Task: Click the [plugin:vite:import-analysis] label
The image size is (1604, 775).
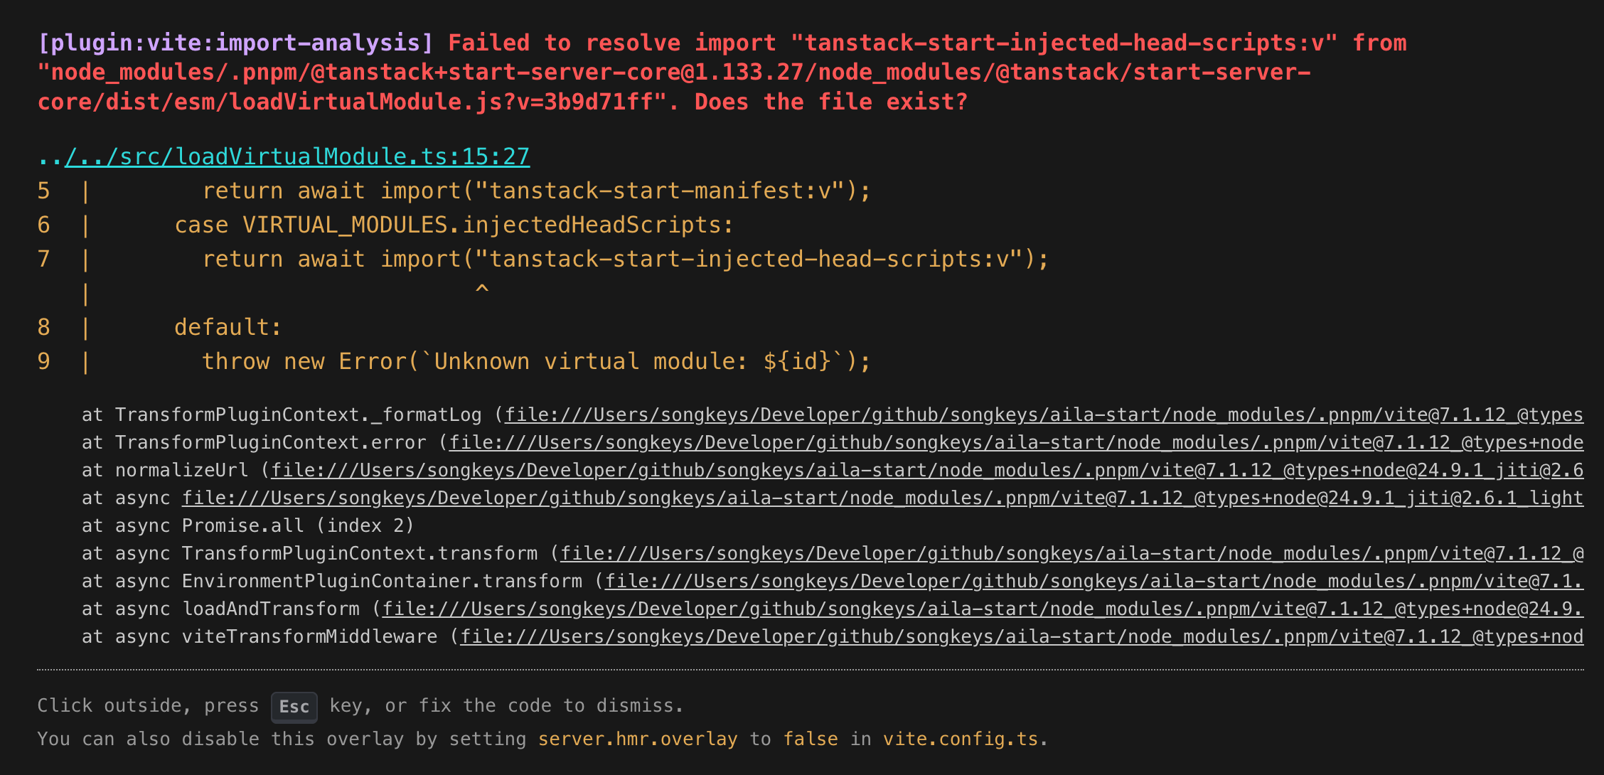Action: (x=235, y=43)
